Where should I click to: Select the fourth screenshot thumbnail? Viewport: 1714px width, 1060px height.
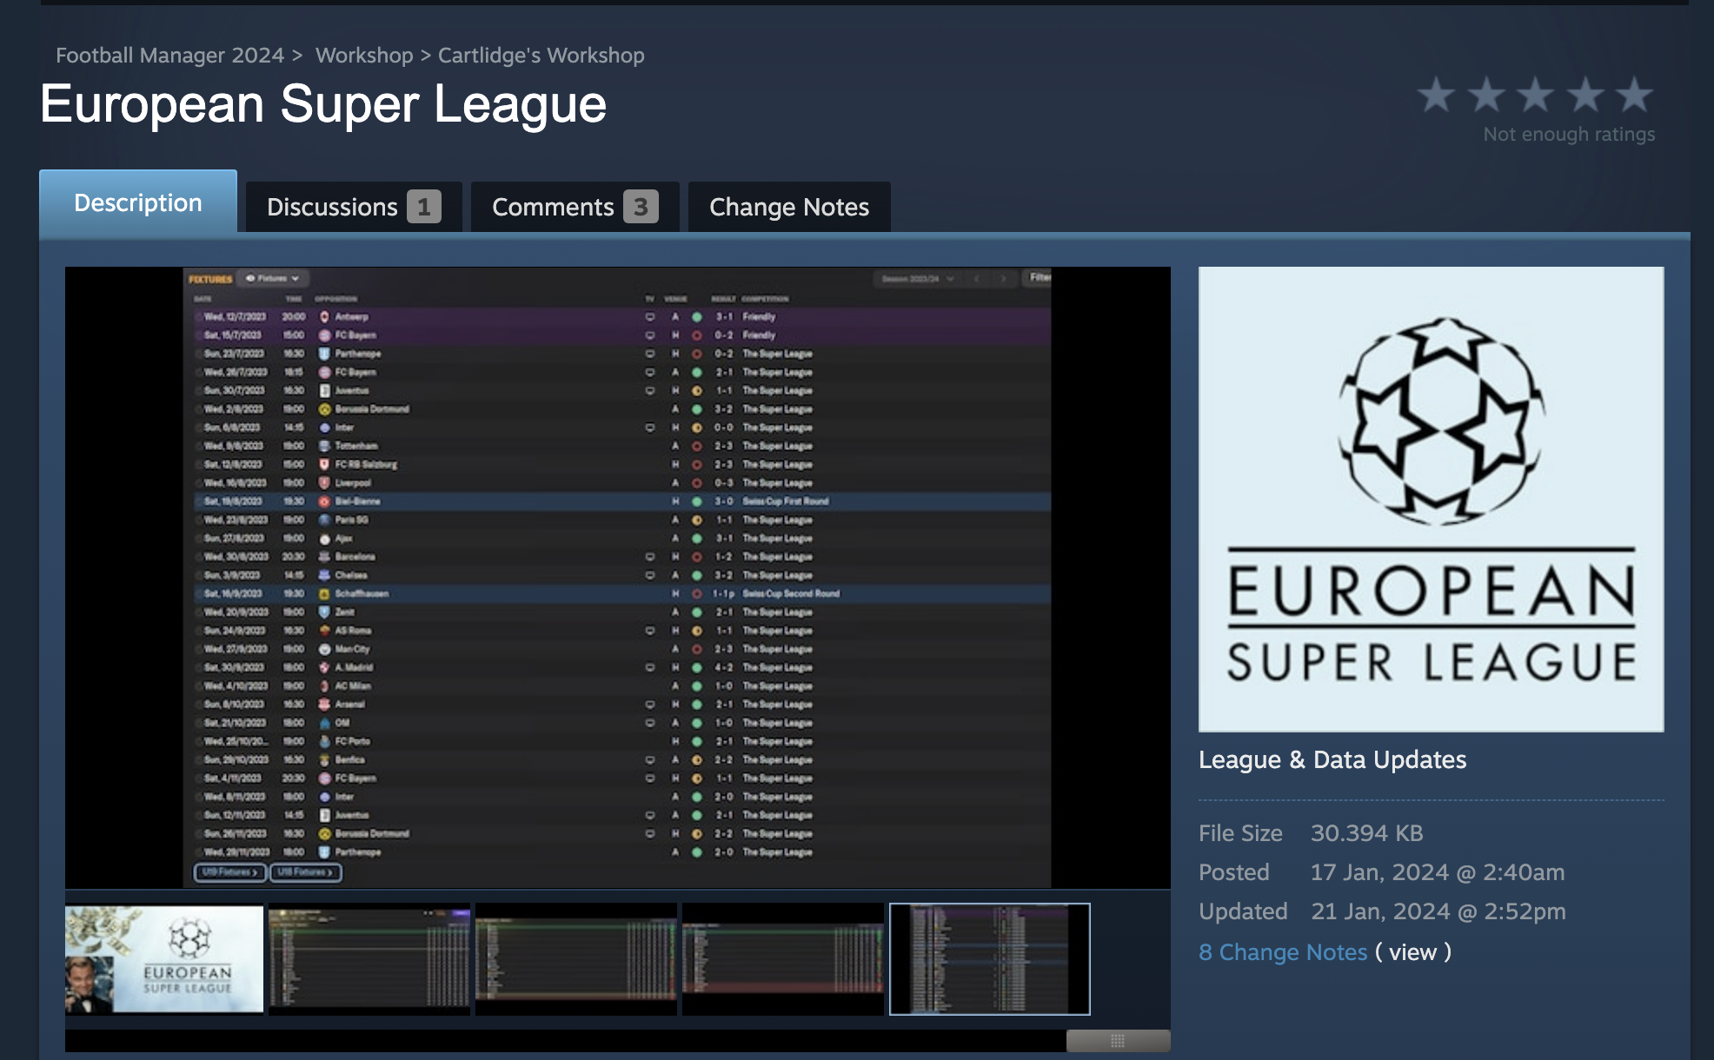(783, 959)
